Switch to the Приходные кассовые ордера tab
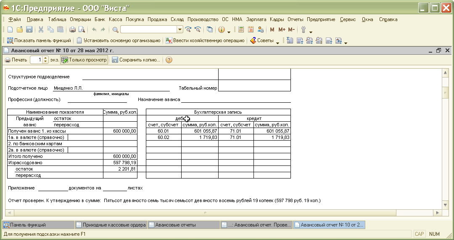Viewport: 454px width, 240px height. tap(111, 225)
